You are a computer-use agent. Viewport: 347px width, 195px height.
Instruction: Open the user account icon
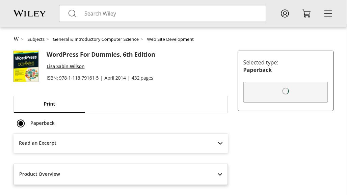pos(285,13)
